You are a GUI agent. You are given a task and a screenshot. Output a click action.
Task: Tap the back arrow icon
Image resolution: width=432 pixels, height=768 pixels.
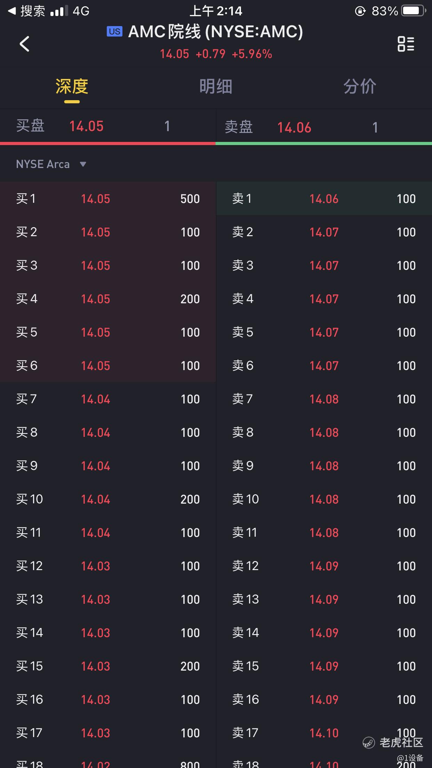tap(24, 44)
